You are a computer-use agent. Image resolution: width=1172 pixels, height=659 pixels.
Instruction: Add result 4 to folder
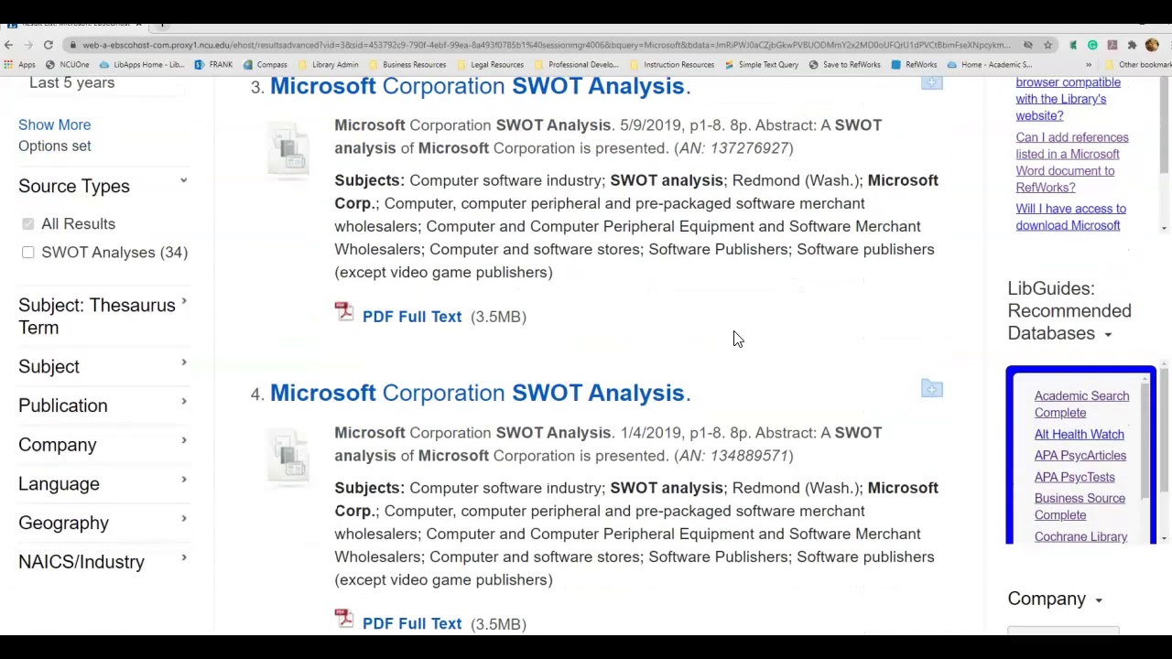click(931, 389)
